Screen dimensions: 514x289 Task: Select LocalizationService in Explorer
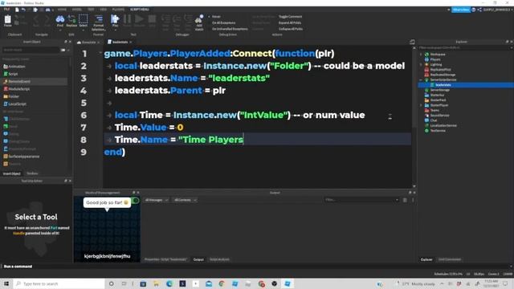443,125
